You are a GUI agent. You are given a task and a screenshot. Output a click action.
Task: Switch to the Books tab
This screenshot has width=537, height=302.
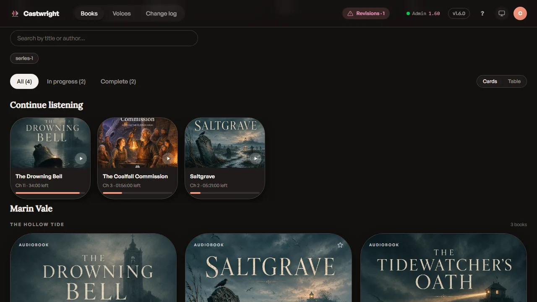(x=89, y=13)
